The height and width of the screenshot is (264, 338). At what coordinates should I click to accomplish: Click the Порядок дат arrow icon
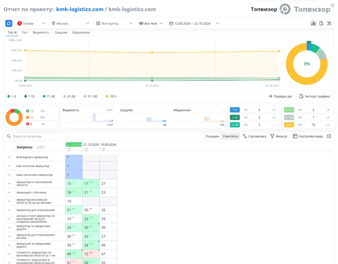270,96
